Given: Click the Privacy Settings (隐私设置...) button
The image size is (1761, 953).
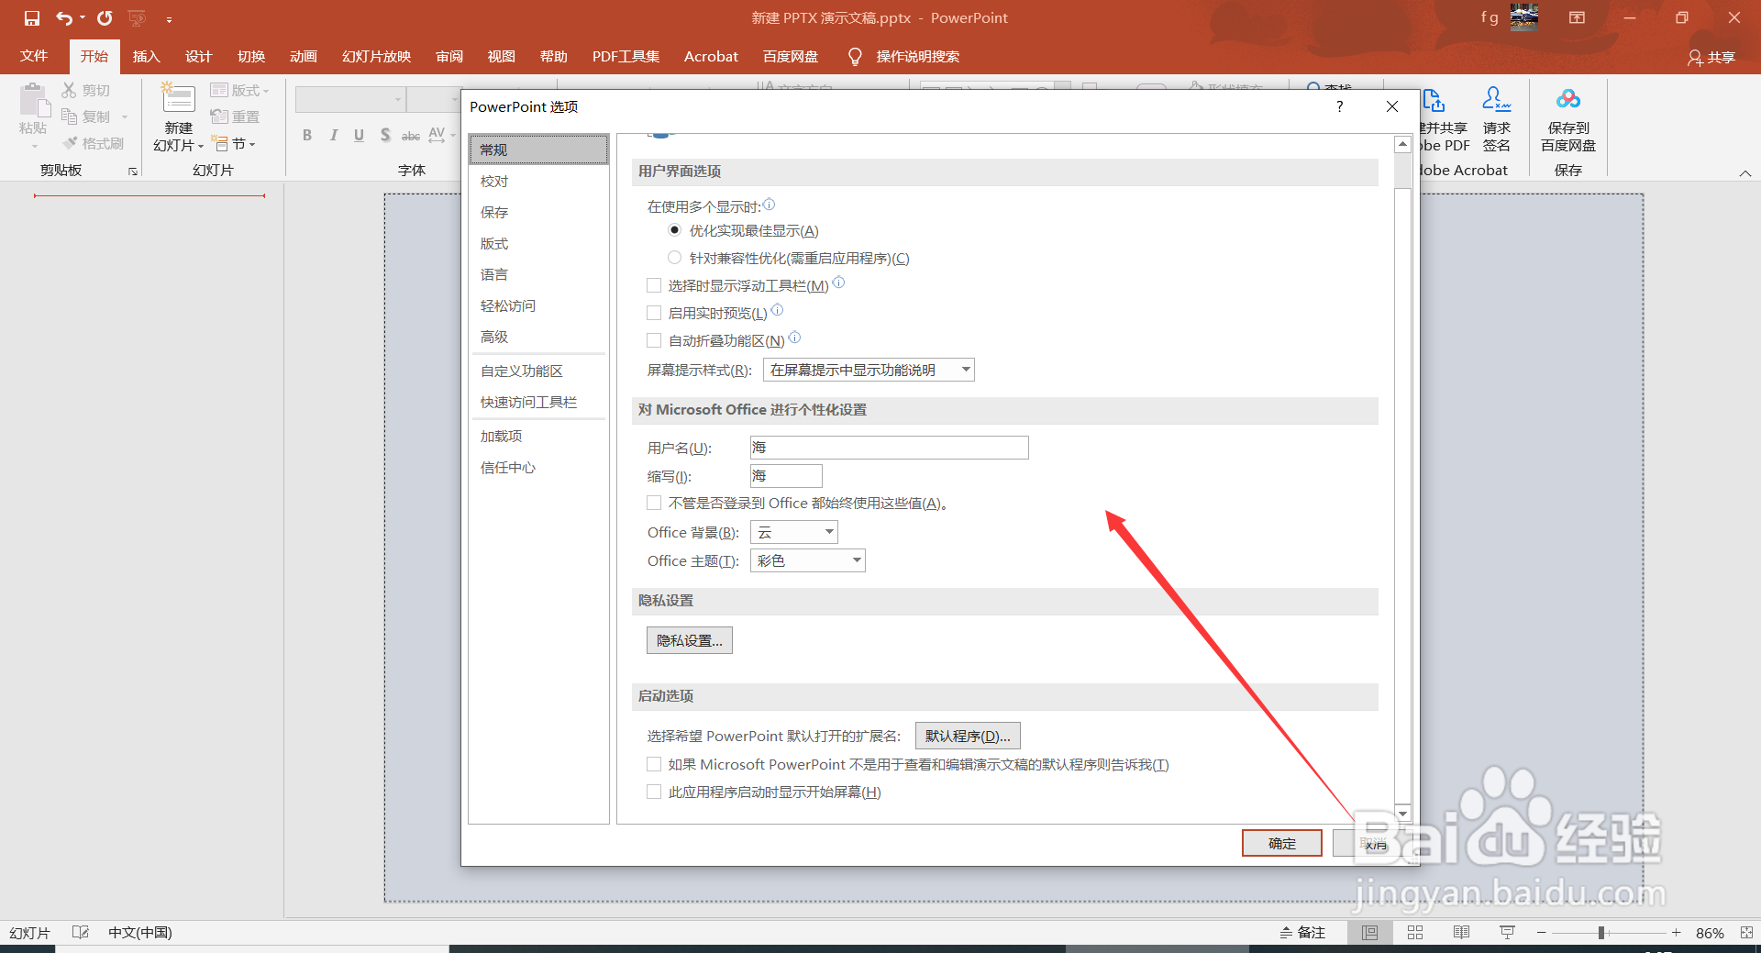Looking at the screenshot, I should coord(690,640).
